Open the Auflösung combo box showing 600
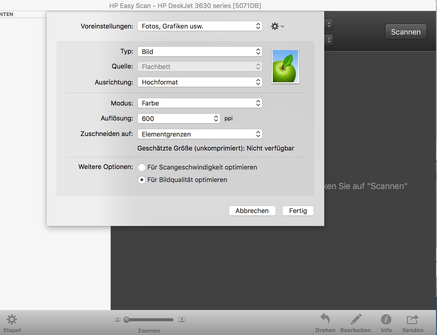Viewport: 437px width, 335px height. point(179,119)
